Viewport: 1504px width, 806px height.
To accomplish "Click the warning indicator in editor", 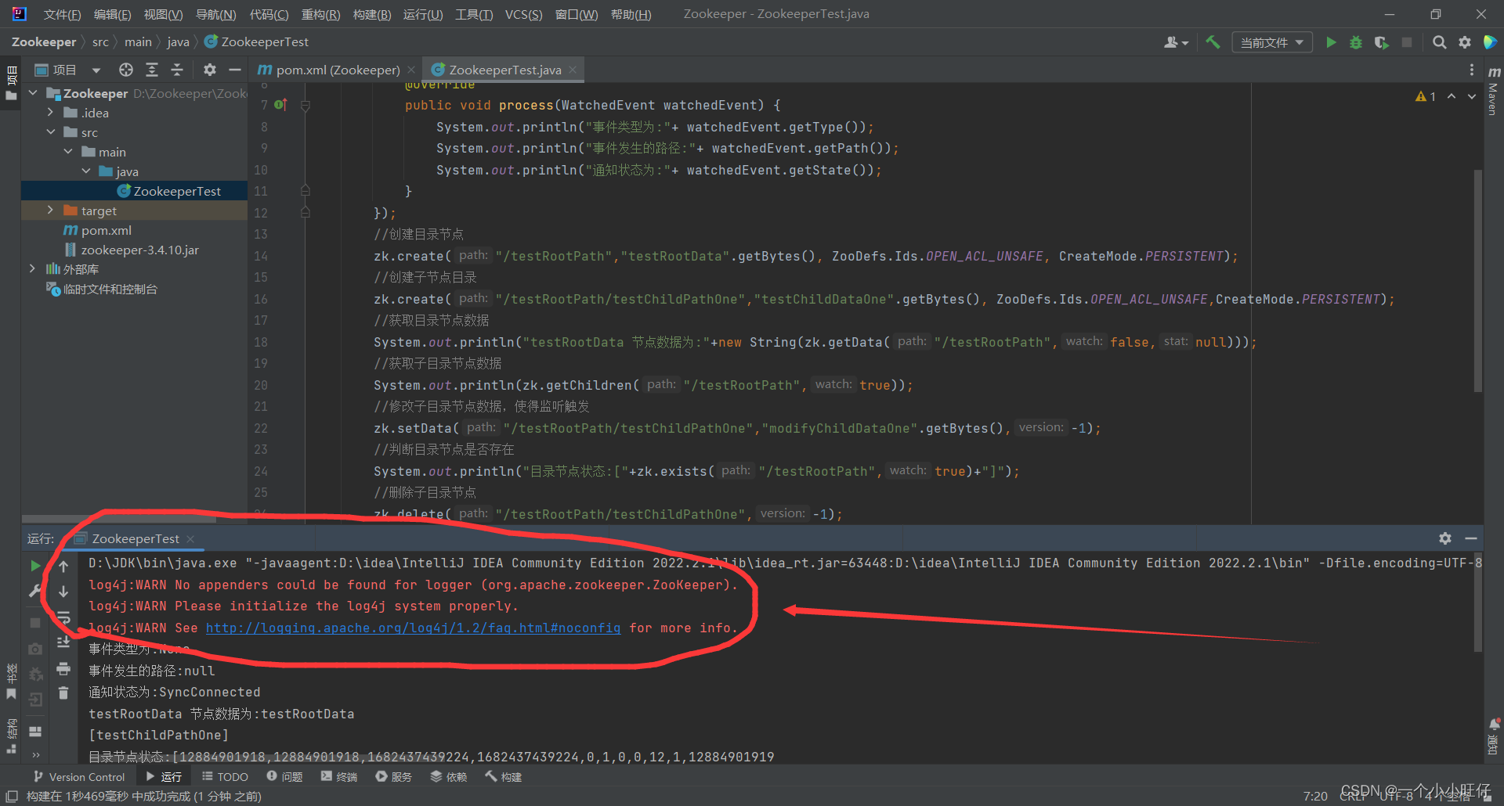I will click(1426, 96).
